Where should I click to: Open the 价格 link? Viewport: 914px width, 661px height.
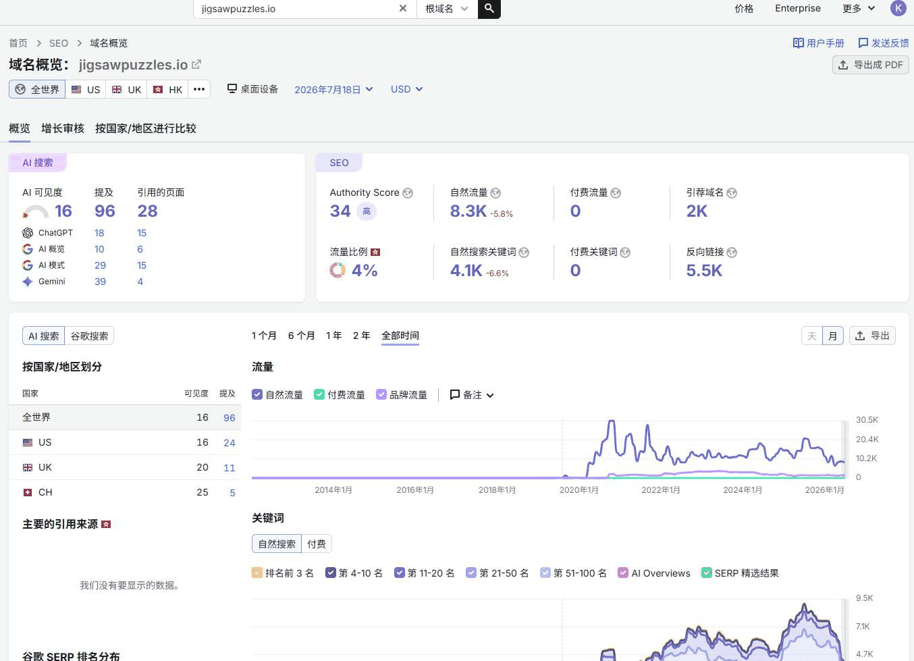coord(744,9)
